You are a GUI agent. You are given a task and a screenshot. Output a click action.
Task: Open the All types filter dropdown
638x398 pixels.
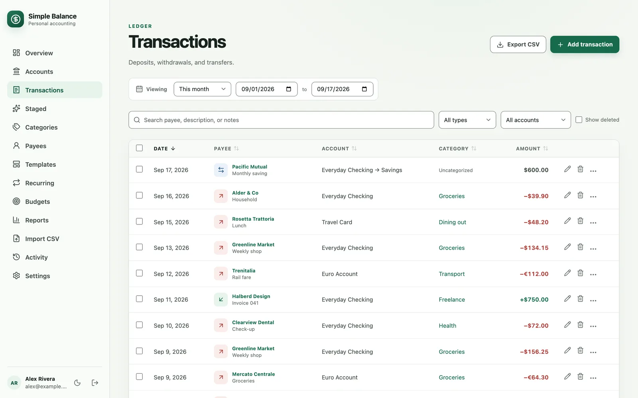pyautogui.click(x=467, y=120)
